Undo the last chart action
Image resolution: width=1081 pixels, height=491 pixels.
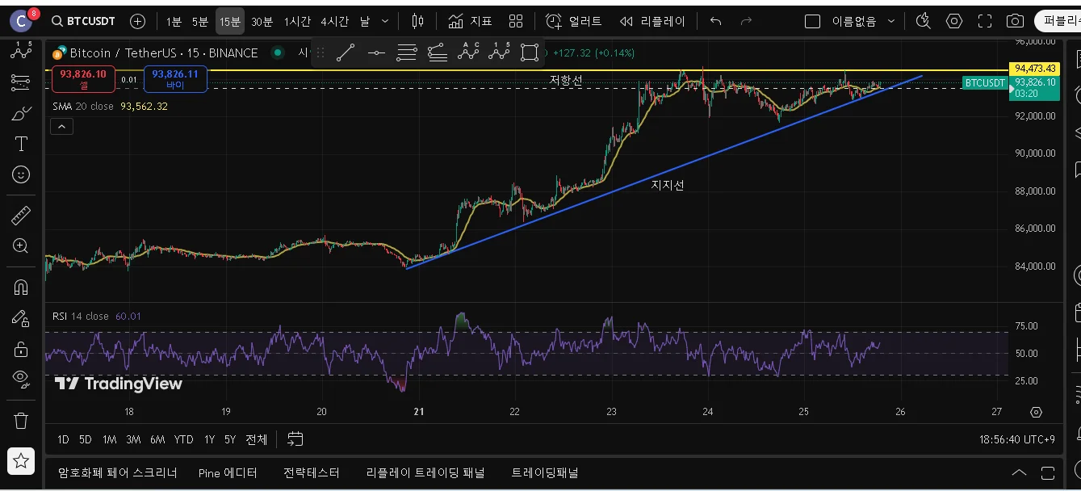(715, 21)
